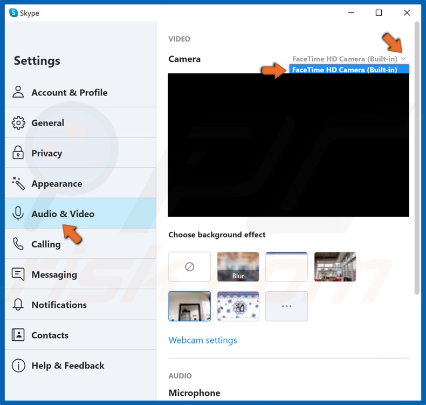Click the Calling phone handset icon

coord(18,244)
